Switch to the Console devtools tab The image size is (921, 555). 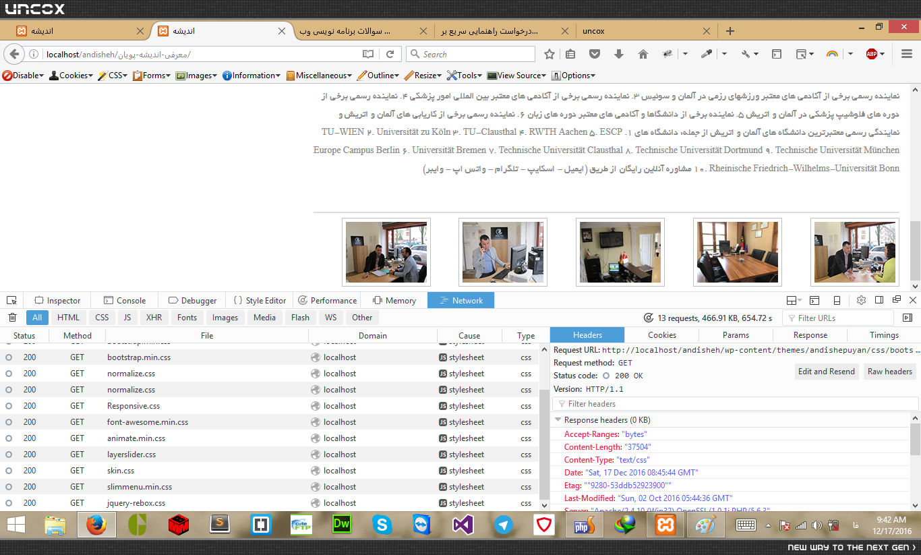point(125,301)
